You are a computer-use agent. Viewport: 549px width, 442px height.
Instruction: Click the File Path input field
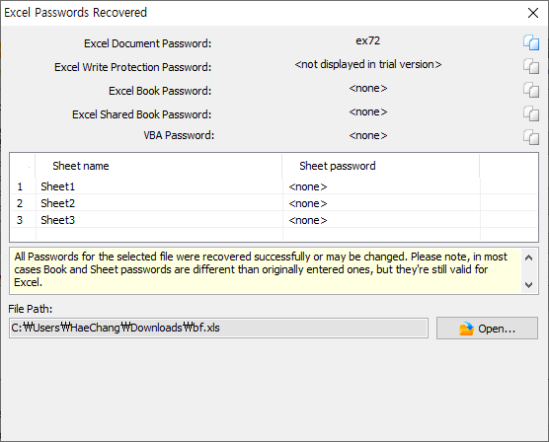[x=218, y=328]
